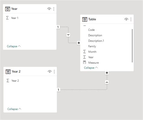143x120 pixels.
Task: Click the Year table title
Action: [14, 9]
